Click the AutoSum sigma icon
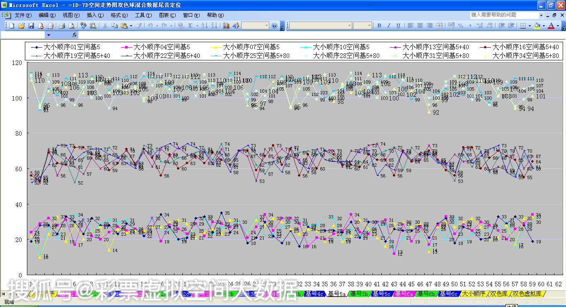 click(x=190, y=25)
